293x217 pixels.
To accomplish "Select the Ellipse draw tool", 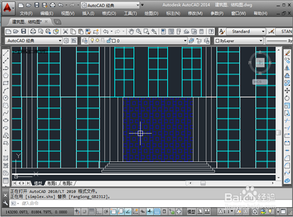I will pyautogui.click(x=6, y=120).
